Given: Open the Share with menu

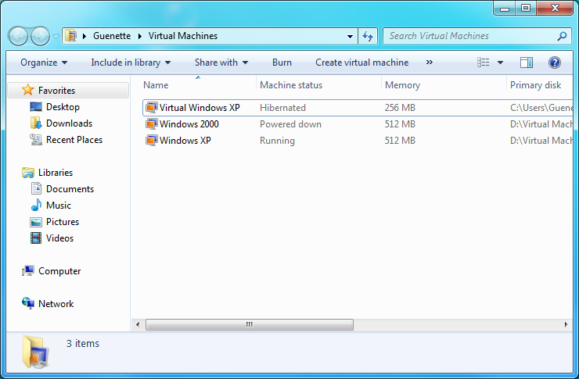Looking at the screenshot, I should (221, 63).
